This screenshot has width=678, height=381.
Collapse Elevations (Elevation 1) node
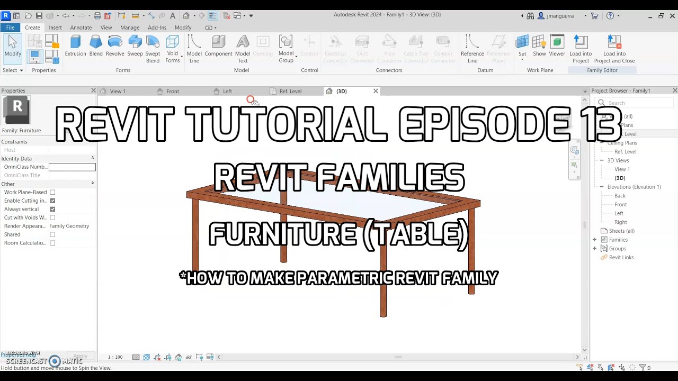pos(602,187)
